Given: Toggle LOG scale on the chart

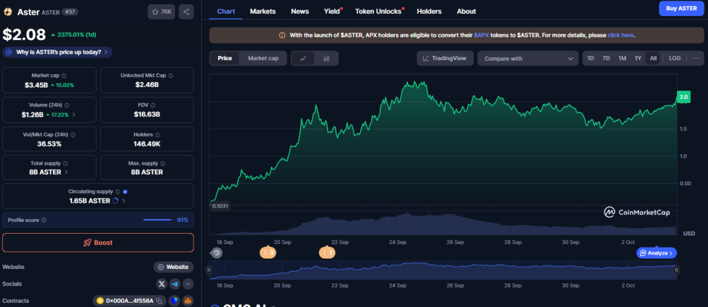Looking at the screenshot, I should pos(675,59).
